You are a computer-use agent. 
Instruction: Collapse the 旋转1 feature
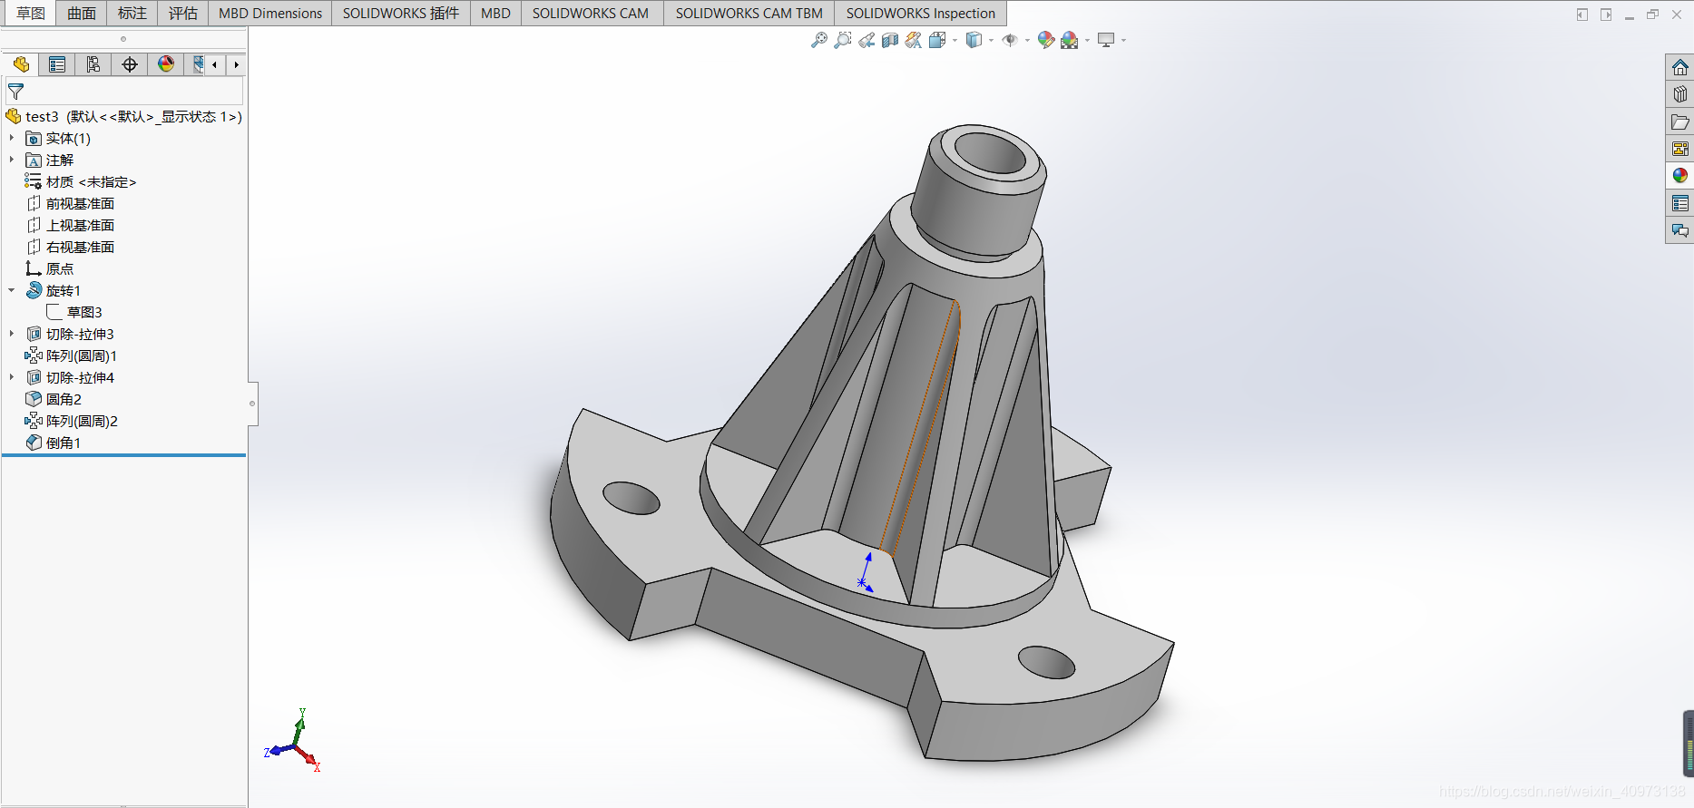point(11,290)
